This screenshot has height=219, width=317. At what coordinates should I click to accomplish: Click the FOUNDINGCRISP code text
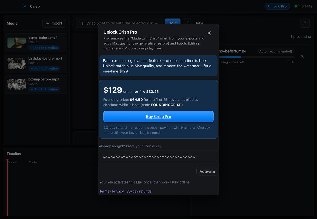(166, 105)
